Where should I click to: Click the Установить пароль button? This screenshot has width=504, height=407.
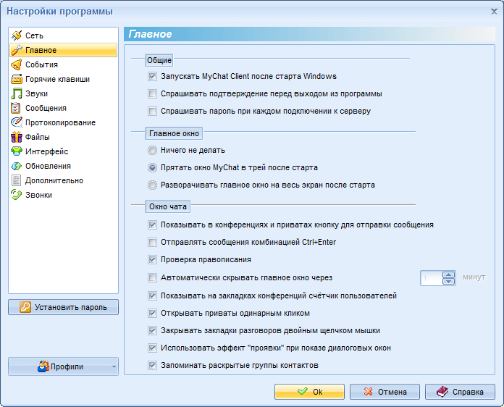coord(63,307)
